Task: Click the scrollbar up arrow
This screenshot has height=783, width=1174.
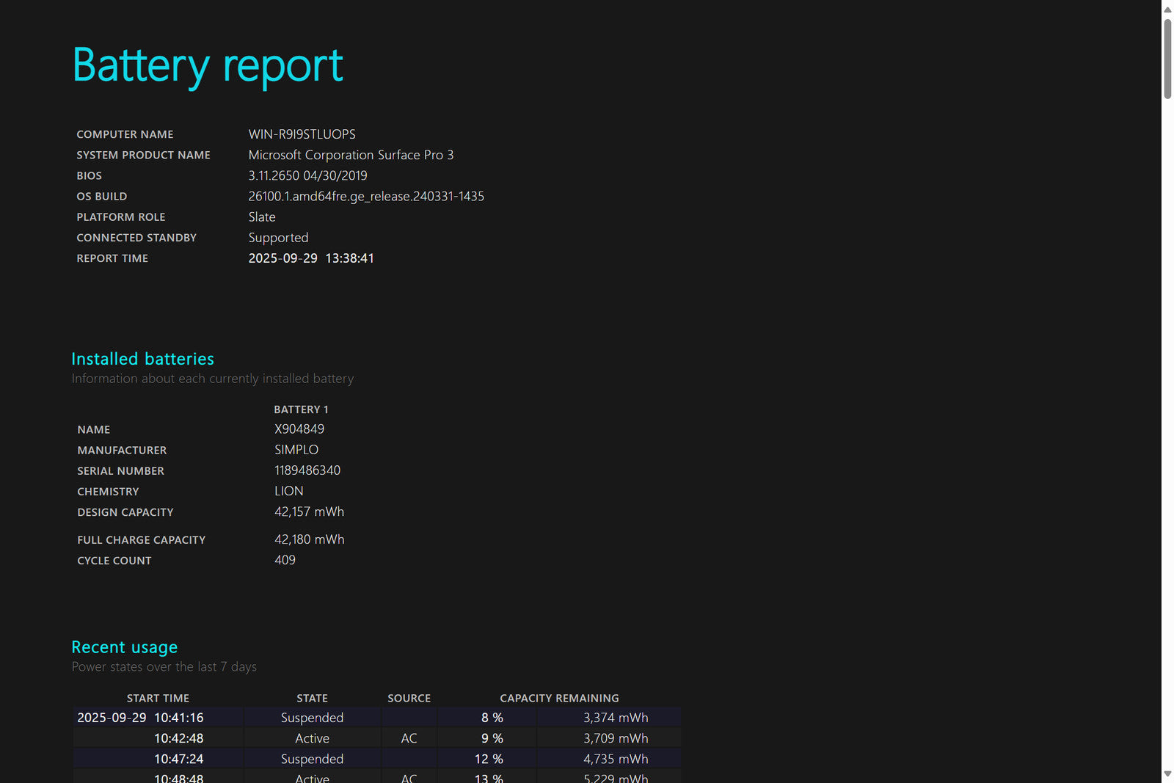Action: coord(1167,10)
